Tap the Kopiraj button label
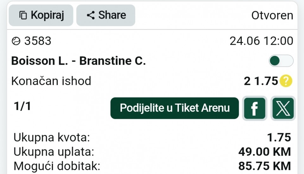 47,15
